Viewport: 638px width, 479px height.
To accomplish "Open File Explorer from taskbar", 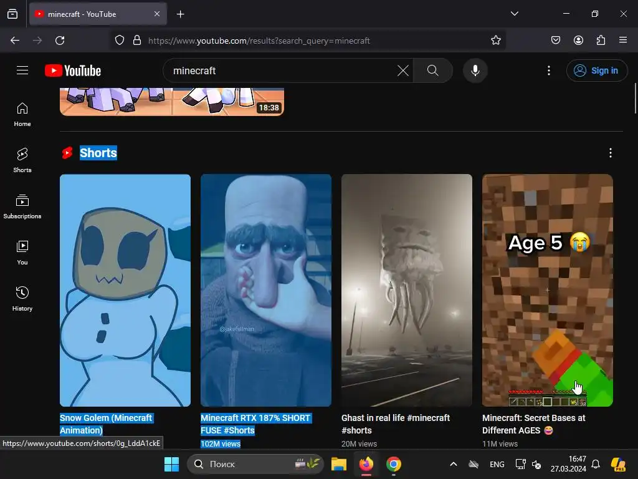I will coord(338,464).
